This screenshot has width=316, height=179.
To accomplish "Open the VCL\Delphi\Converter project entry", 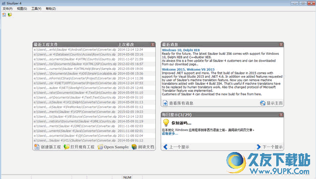I will [94, 102].
